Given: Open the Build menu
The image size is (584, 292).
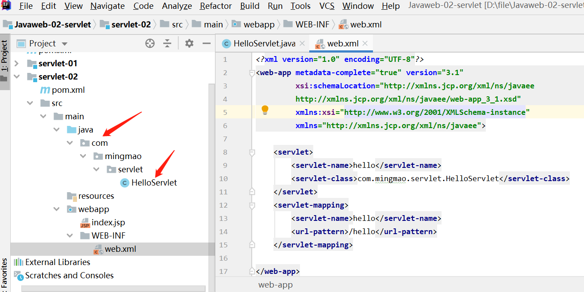Looking at the screenshot, I should pos(250,6).
